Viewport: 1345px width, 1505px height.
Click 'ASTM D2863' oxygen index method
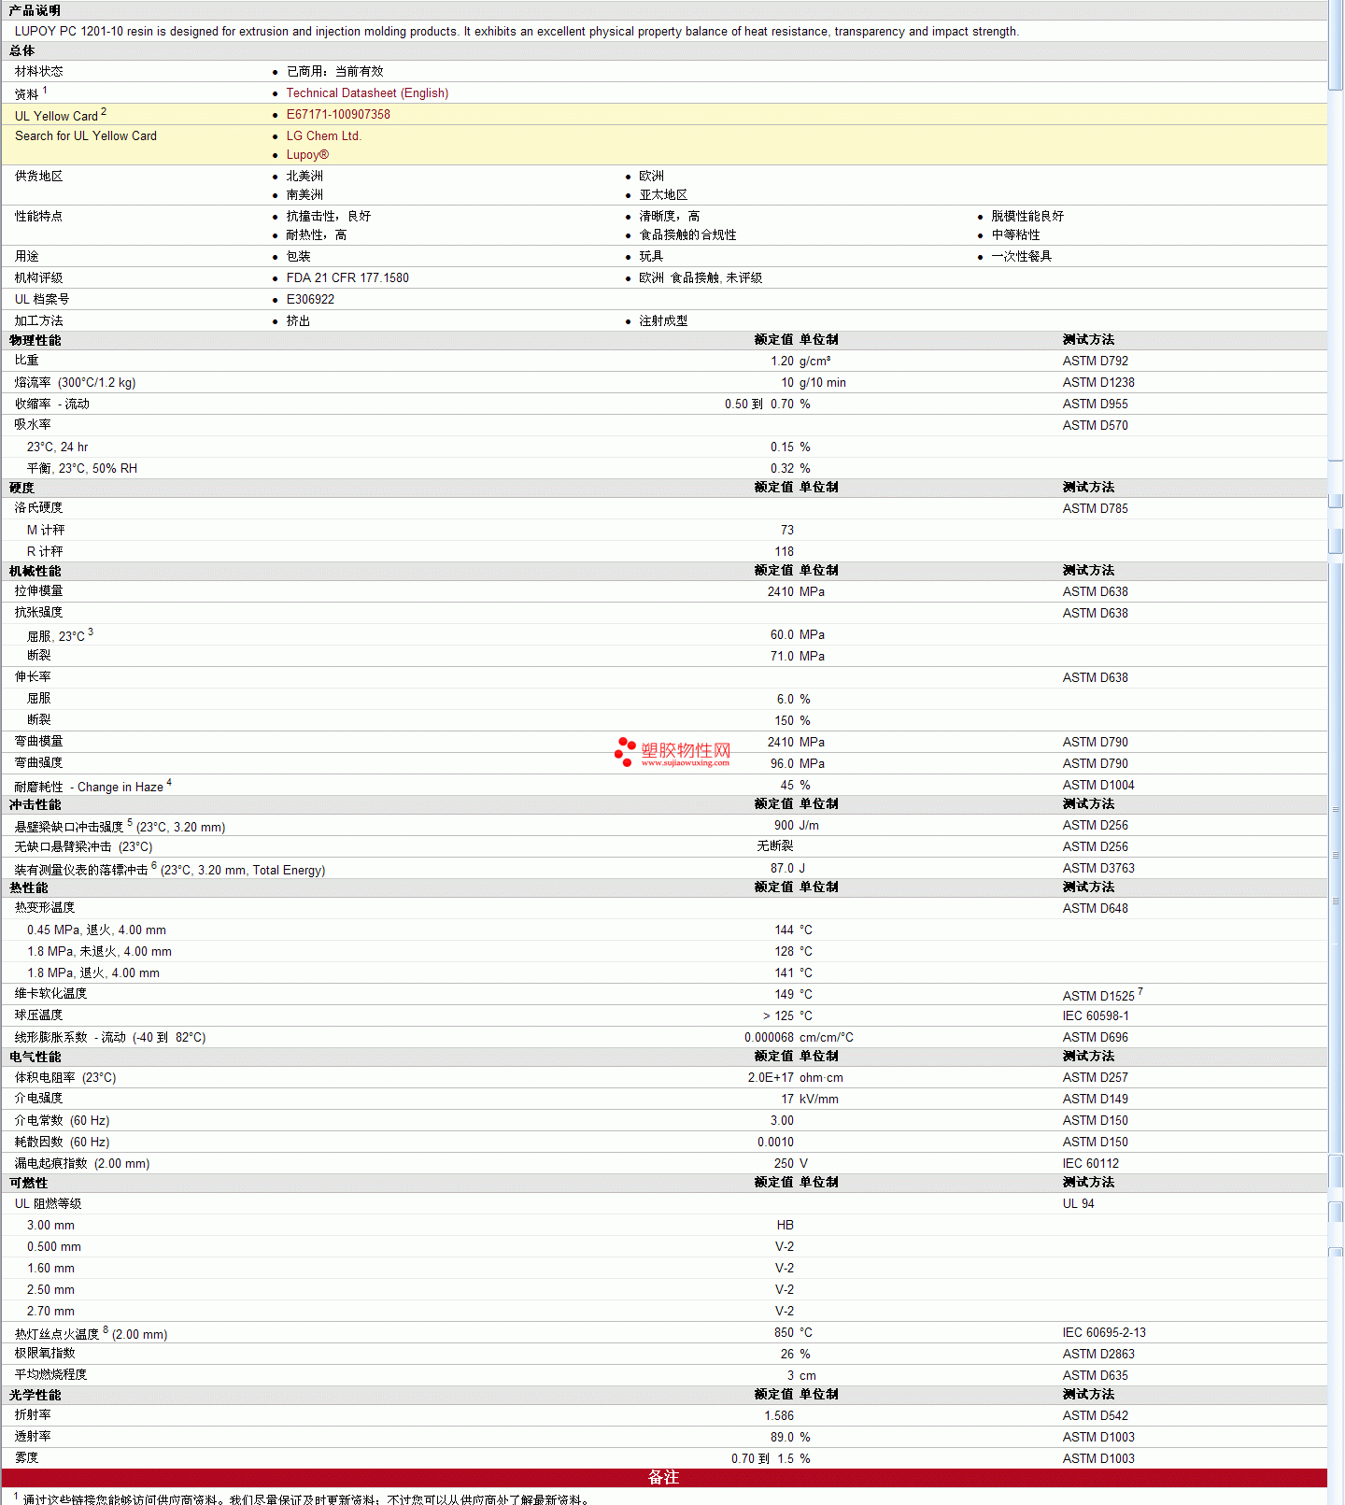[x=1098, y=1355]
